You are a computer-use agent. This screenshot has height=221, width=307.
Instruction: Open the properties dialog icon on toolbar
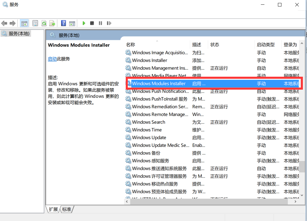(35, 23)
